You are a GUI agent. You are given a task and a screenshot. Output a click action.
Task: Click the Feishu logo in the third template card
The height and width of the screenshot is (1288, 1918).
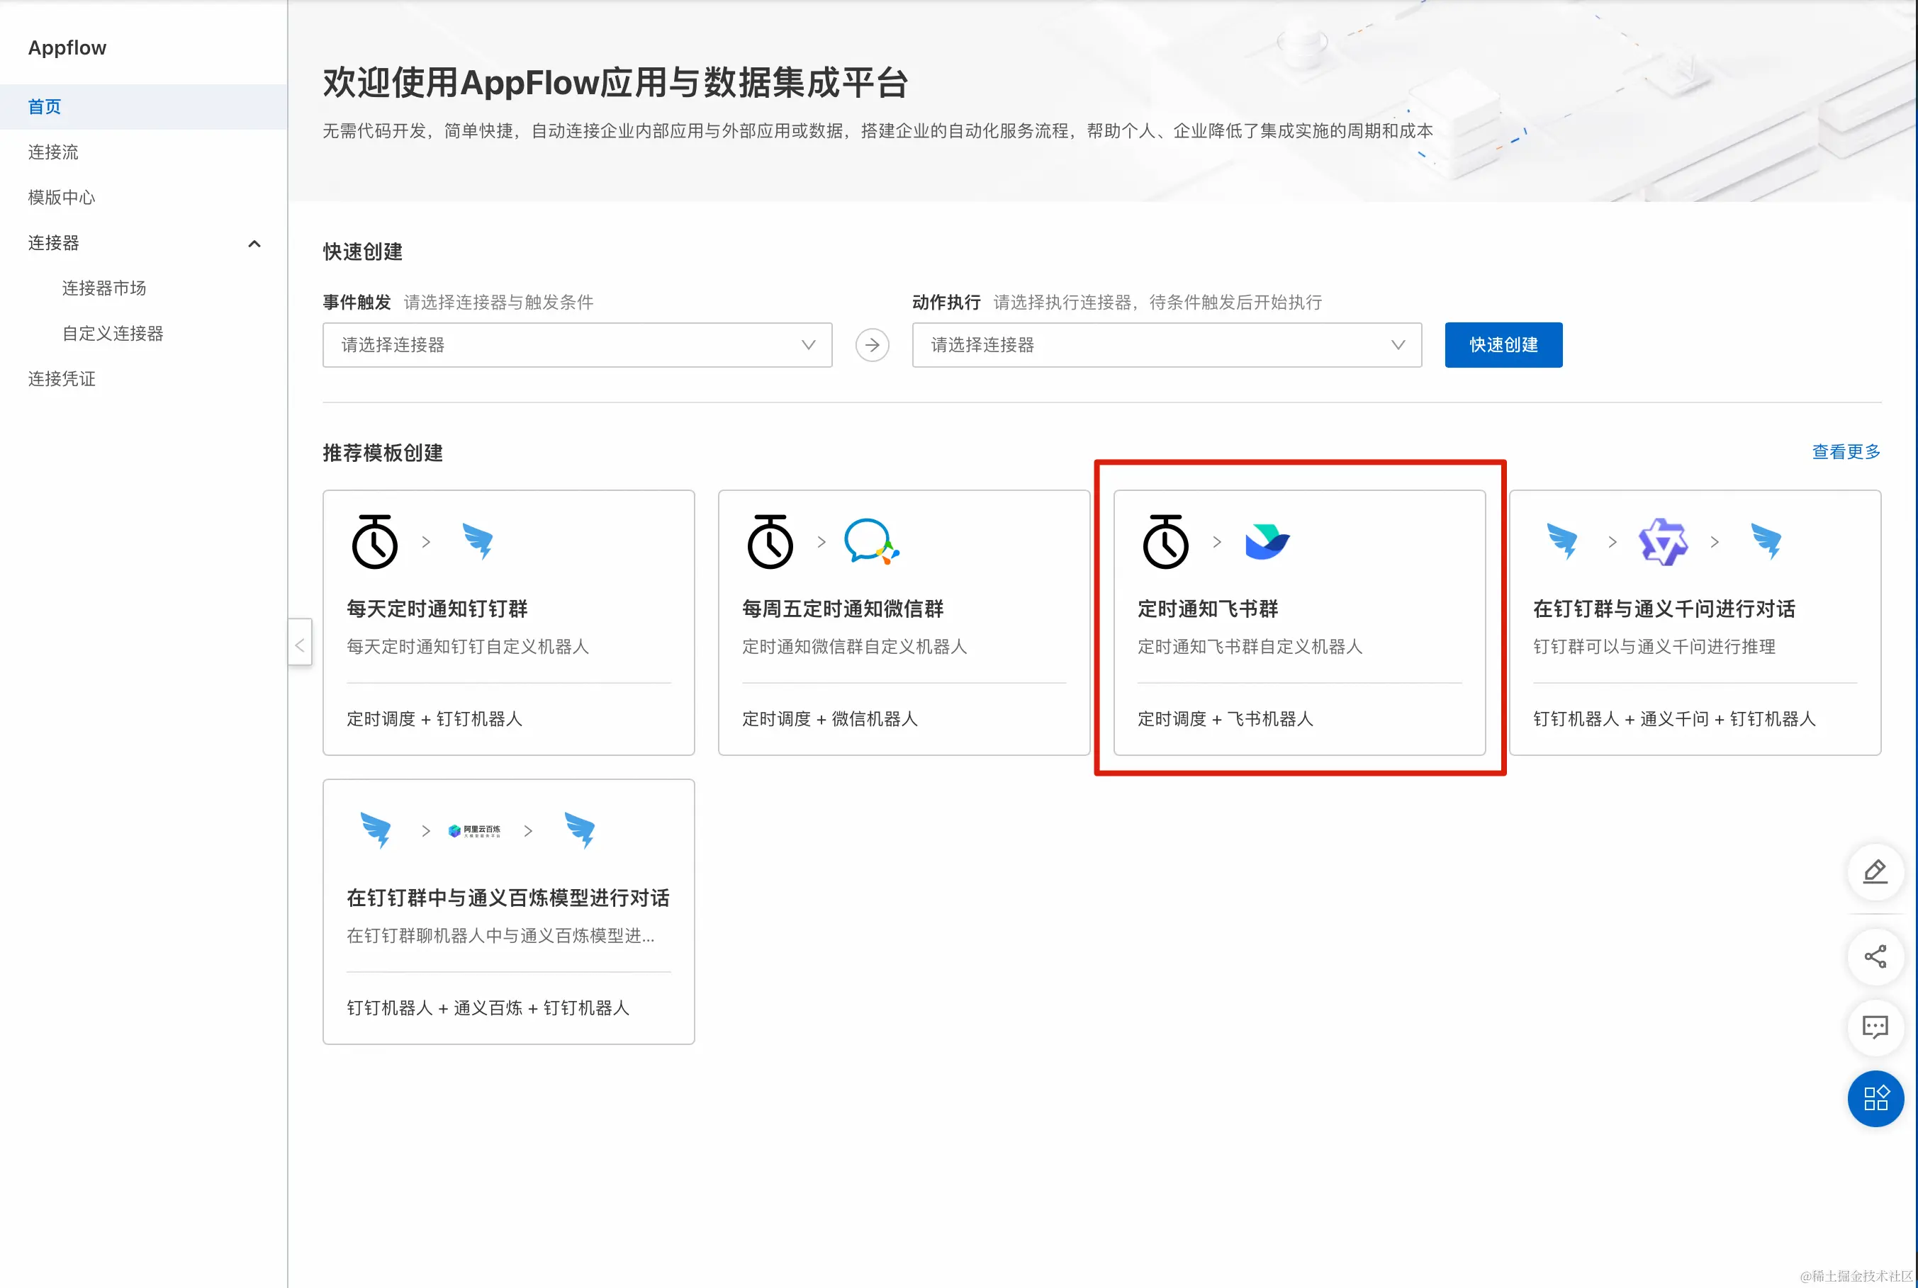[x=1267, y=542]
